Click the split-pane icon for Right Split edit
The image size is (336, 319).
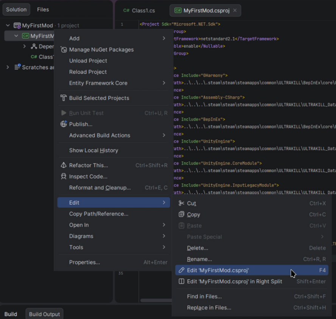[182, 281]
